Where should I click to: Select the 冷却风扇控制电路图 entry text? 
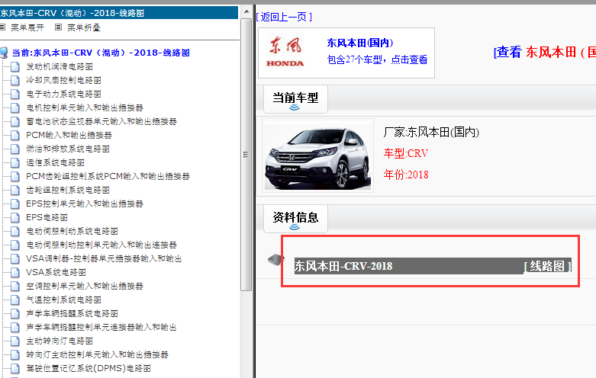pos(63,81)
